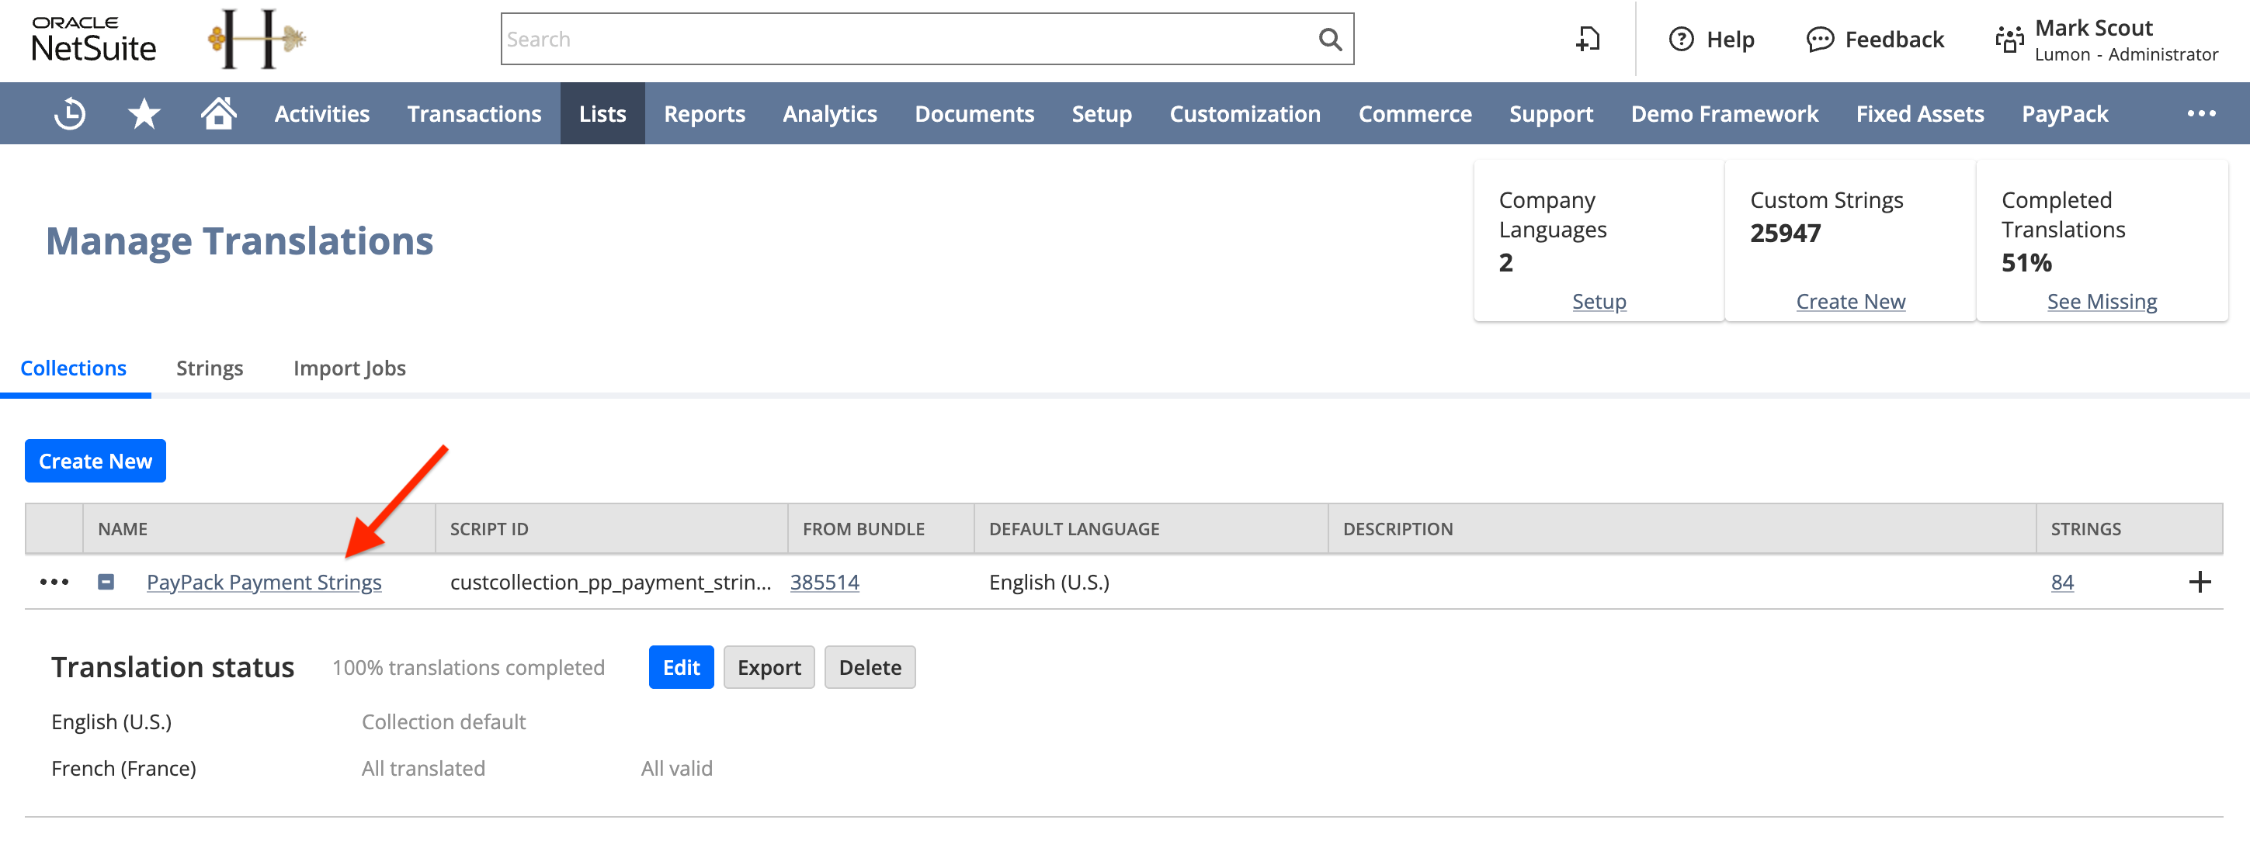2250x844 pixels.
Task: Click See Missing under Completed Translations
Action: click(x=2102, y=300)
